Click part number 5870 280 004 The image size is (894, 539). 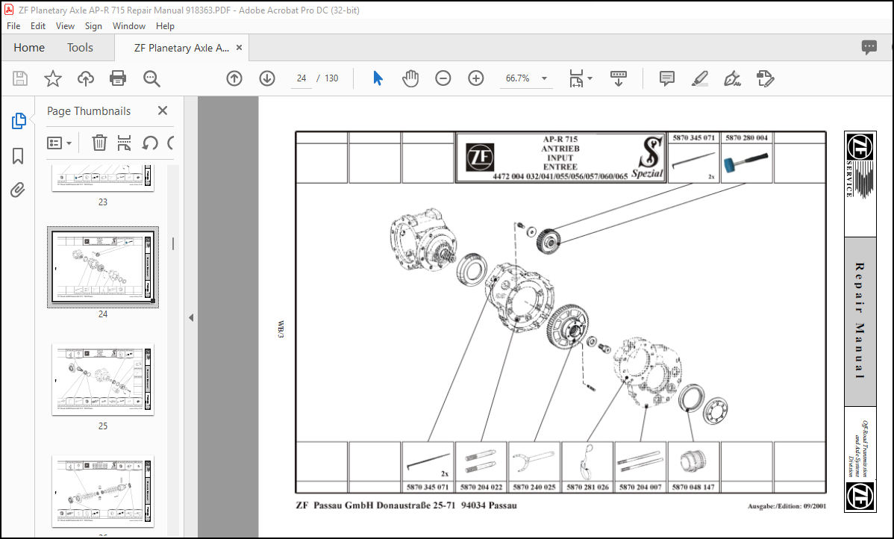coord(746,137)
